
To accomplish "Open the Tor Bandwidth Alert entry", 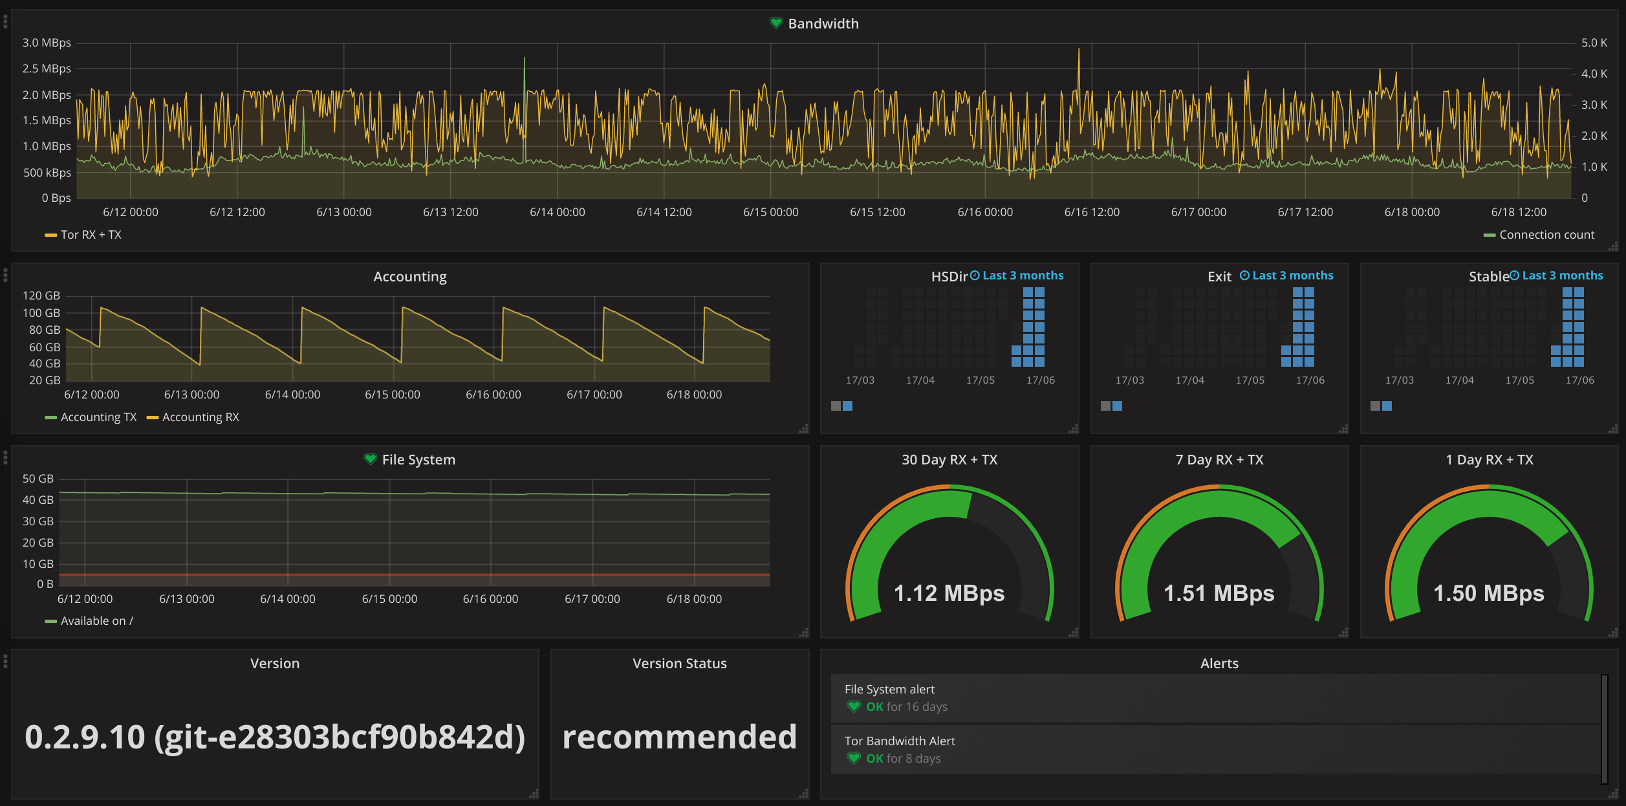I will click(900, 741).
